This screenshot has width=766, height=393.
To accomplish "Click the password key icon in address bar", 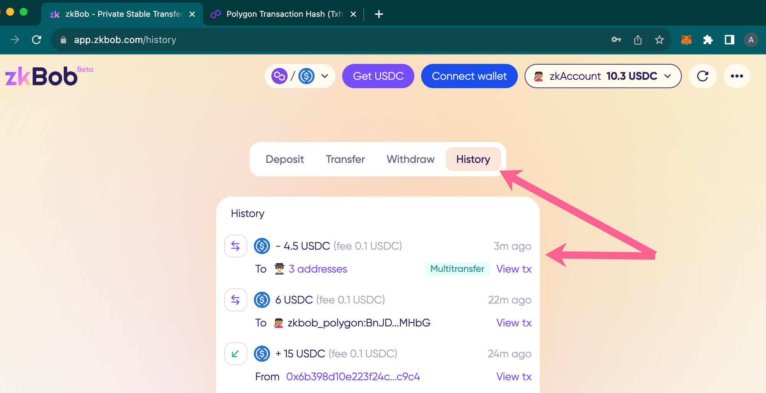I will pos(616,40).
